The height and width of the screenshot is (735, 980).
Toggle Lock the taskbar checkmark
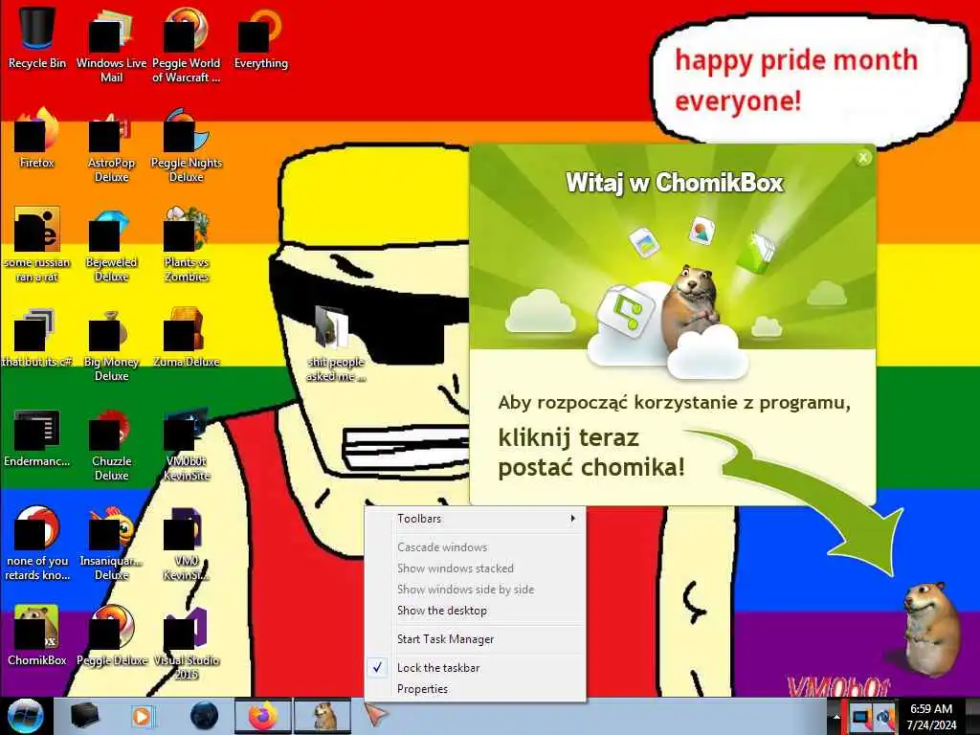475,668
